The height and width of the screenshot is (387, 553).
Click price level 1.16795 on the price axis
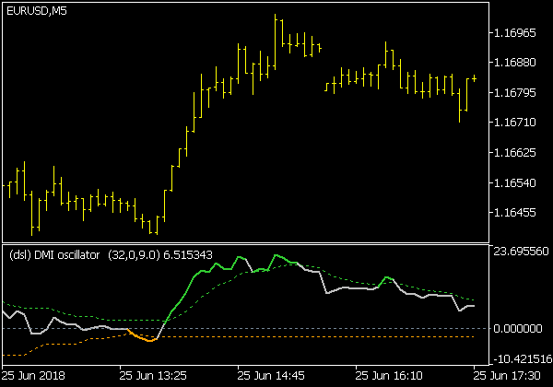[514, 93]
